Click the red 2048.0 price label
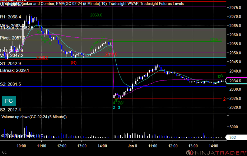 111,54
